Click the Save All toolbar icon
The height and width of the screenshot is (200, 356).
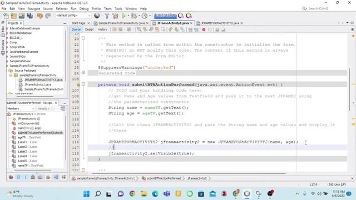coord(29,16)
